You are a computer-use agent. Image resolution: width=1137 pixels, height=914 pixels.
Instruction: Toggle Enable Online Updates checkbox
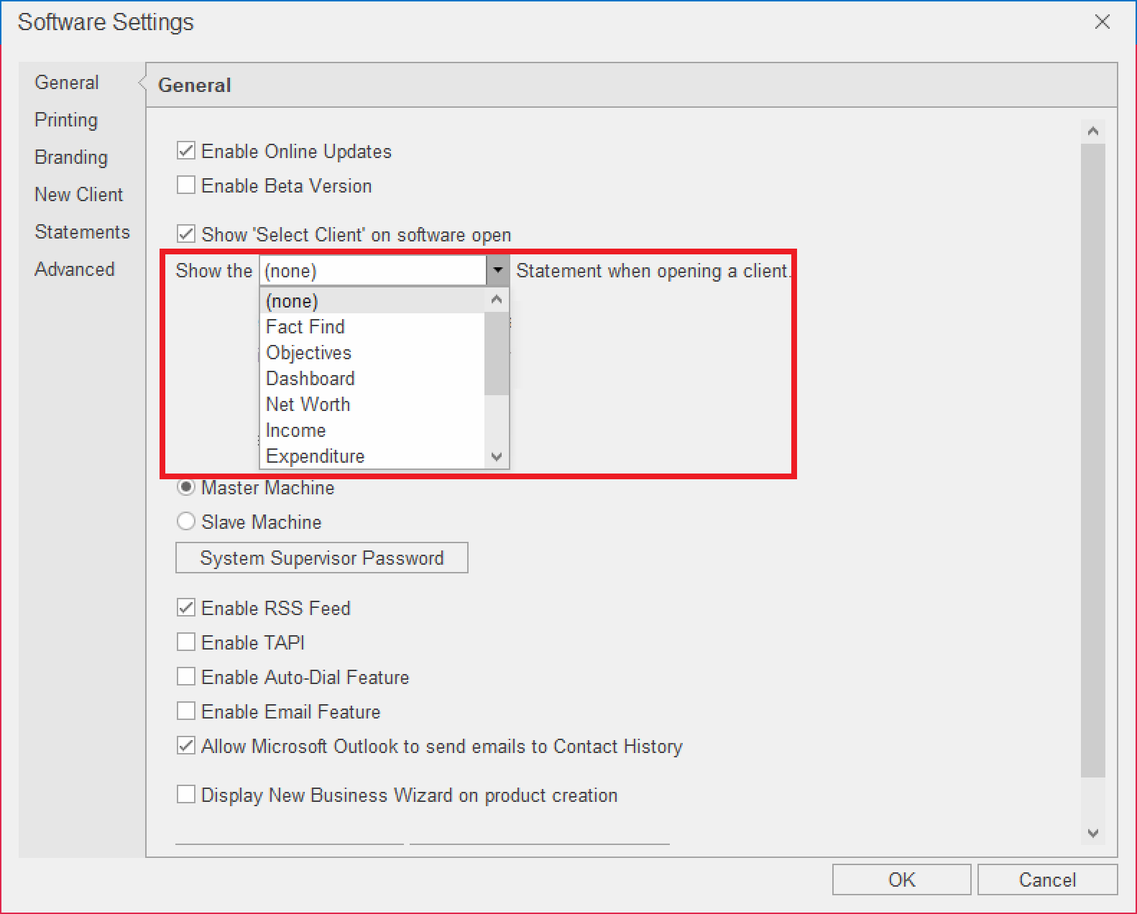pyautogui.click(x=186, y=151)
